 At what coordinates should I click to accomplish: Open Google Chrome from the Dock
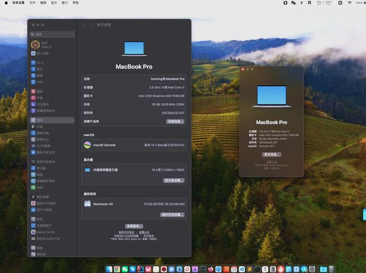[x=117, y=269]
